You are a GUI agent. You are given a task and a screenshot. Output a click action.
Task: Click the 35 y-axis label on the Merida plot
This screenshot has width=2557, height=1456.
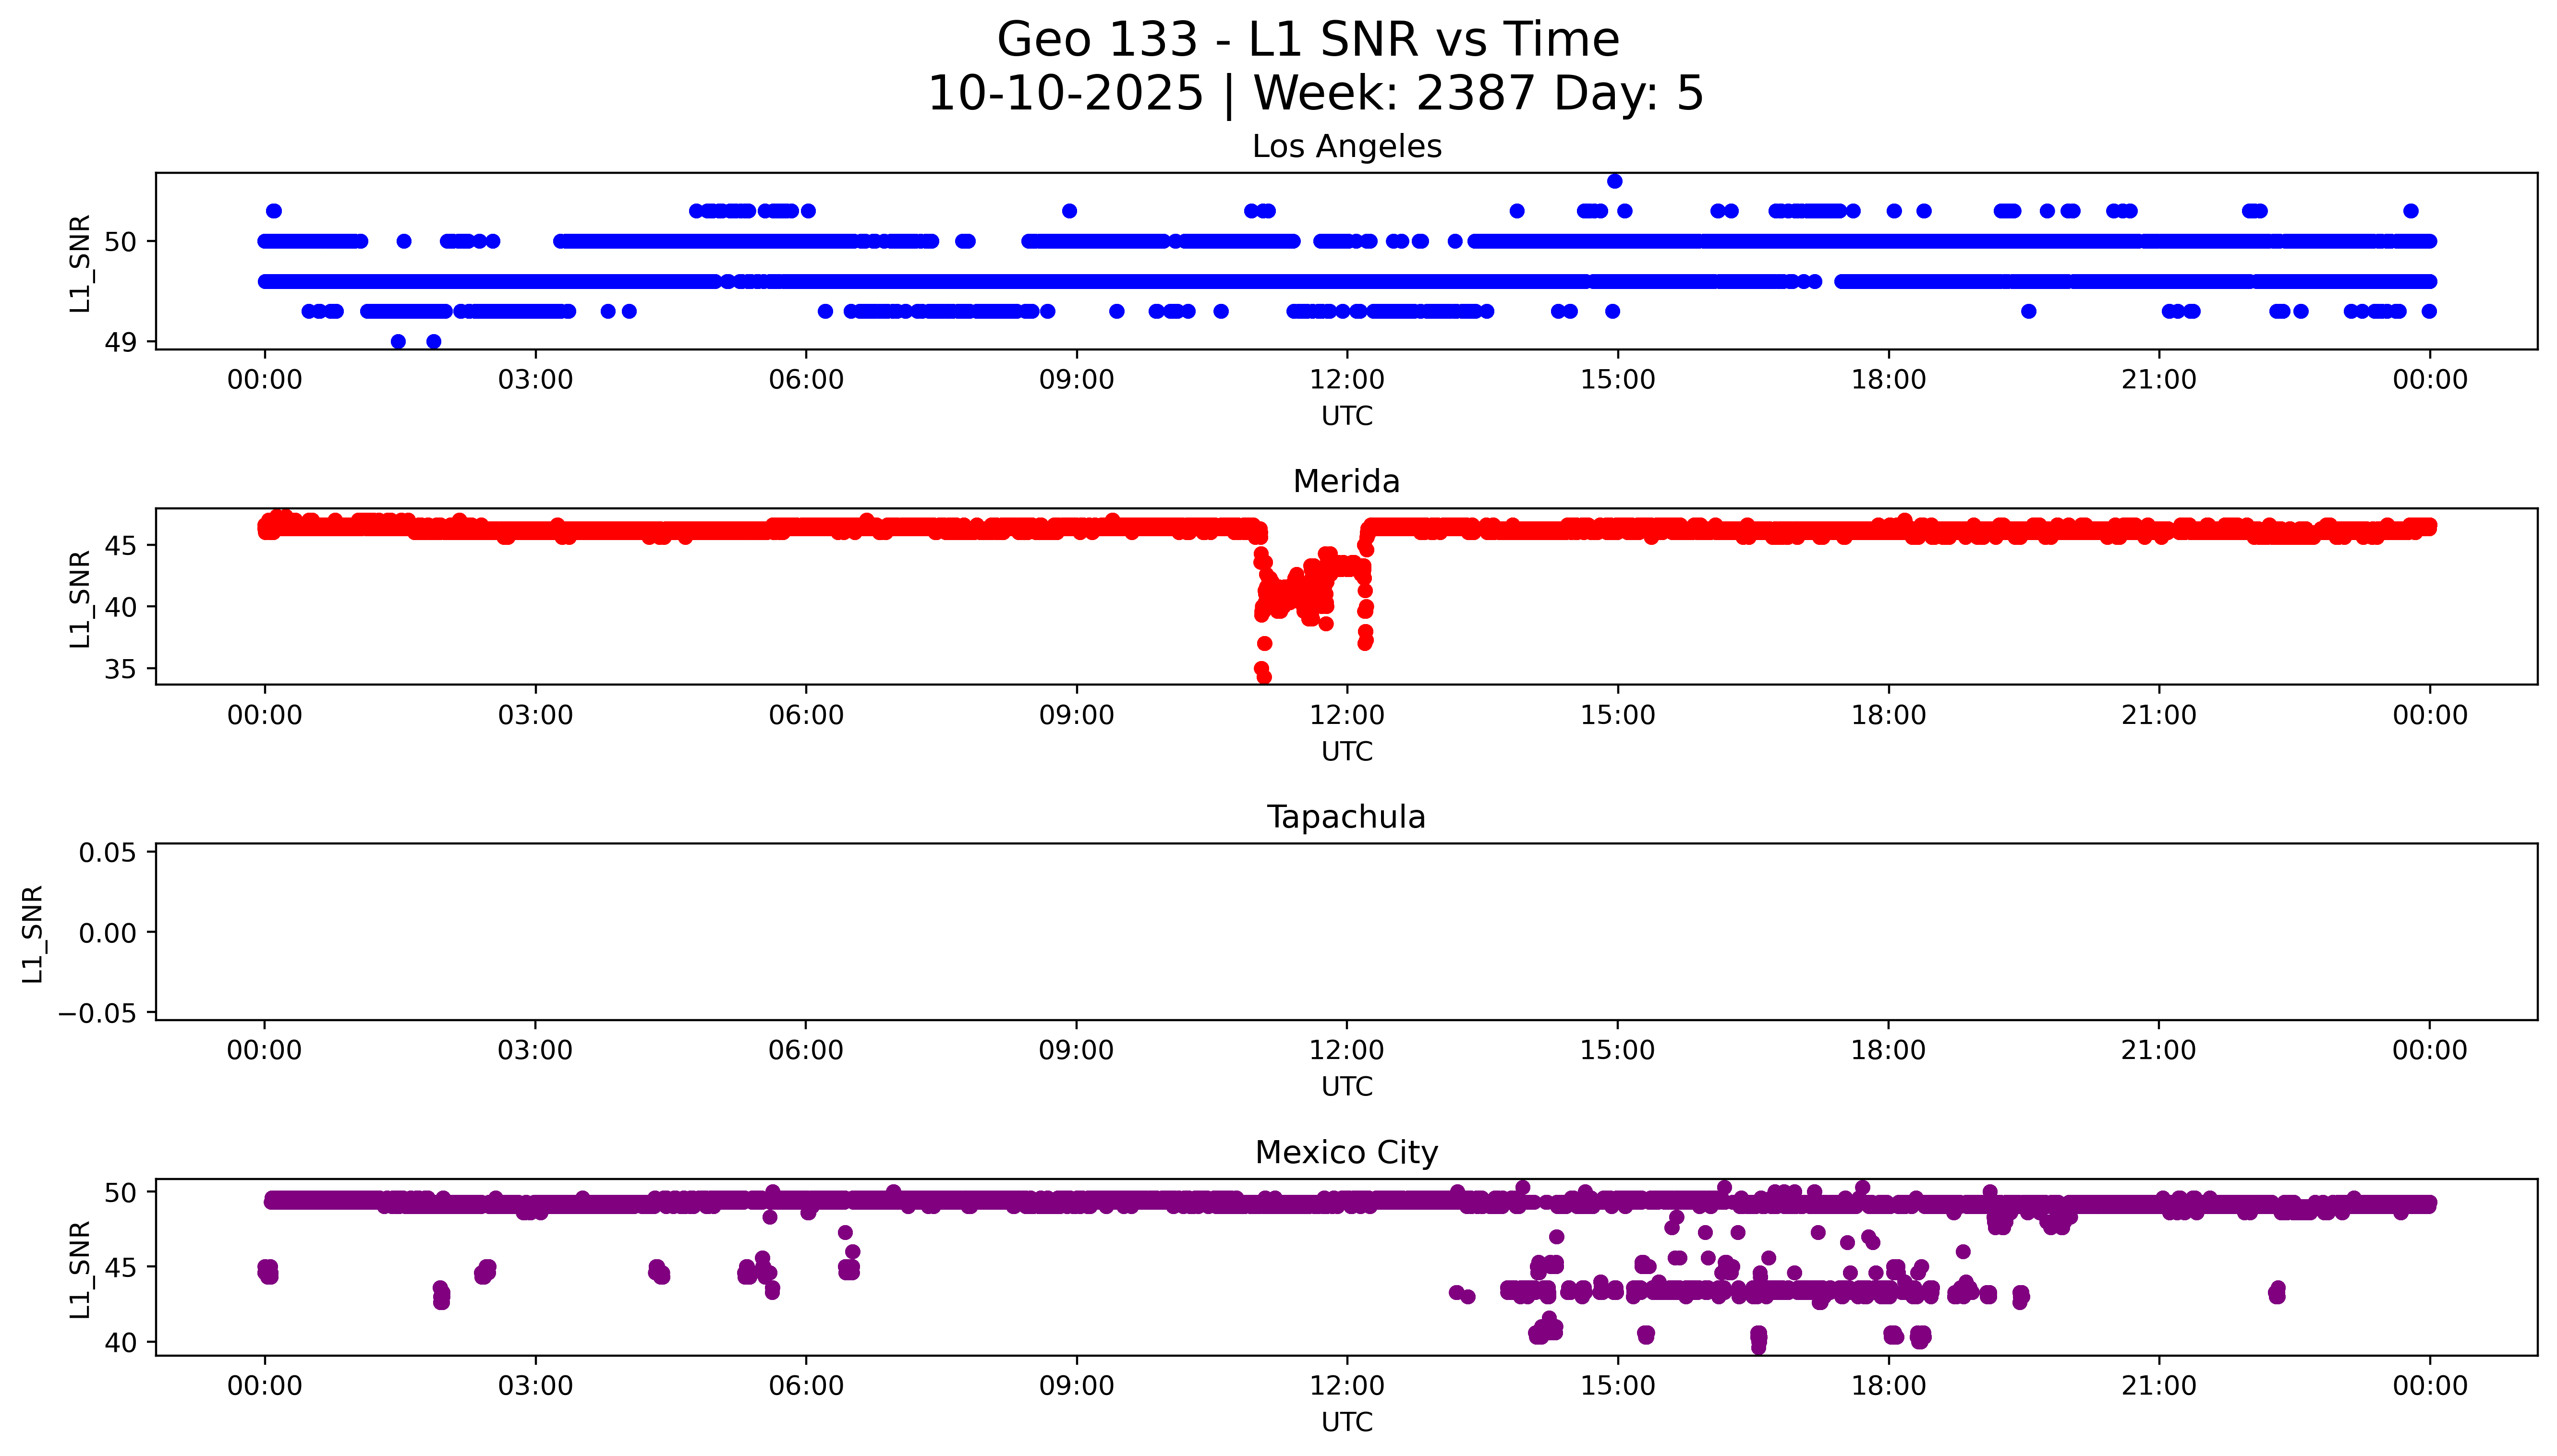click(120, 669)
